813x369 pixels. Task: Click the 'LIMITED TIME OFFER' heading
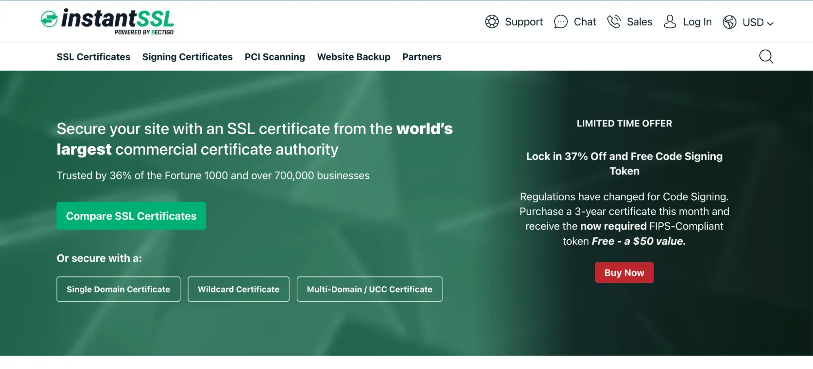(624, 124)
